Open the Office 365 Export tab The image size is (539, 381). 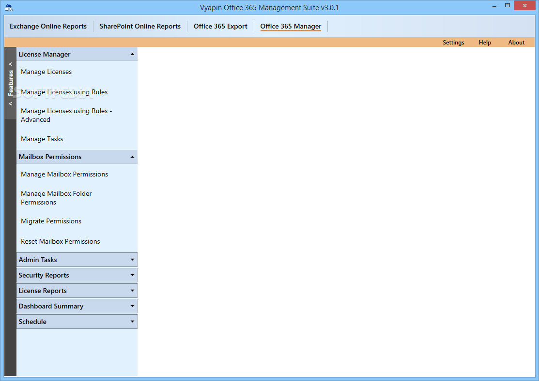[x=220, y=27]
